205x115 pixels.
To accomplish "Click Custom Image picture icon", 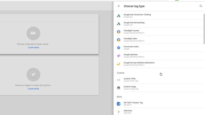I will [x=119, y=88].
